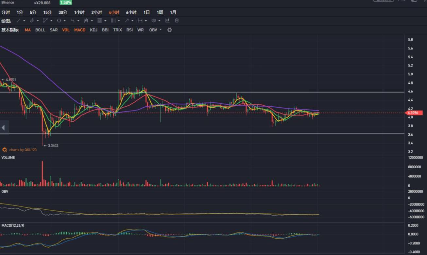427x255 pixels.
Task: Toggle the MA indicator off
Action: [28, 30]
